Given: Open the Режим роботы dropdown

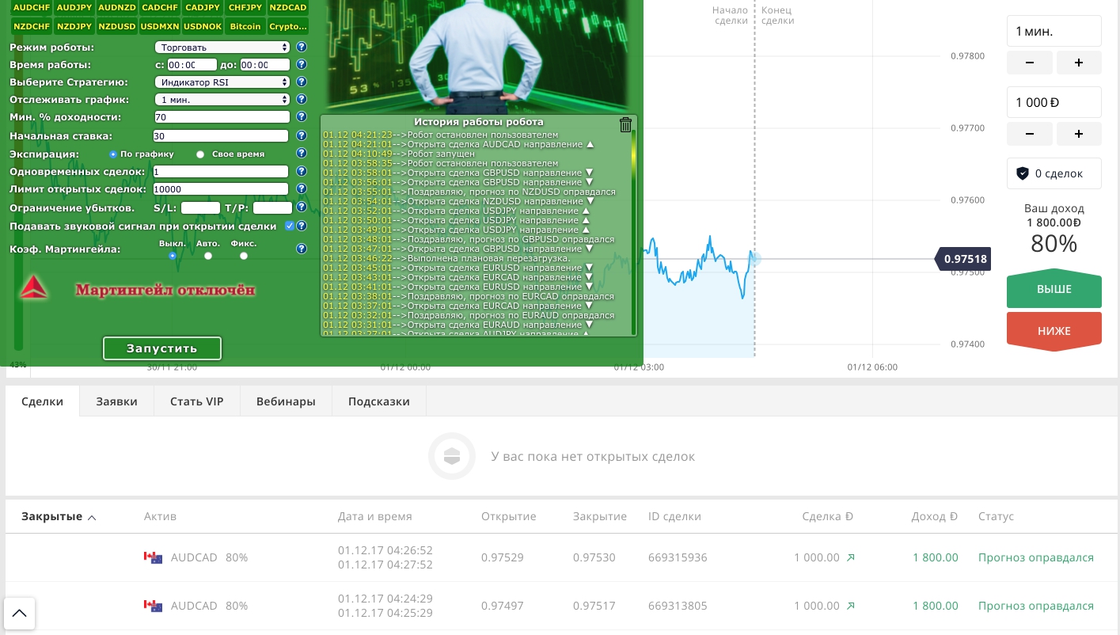Looking at the screenshot, I should click(222, 48).
